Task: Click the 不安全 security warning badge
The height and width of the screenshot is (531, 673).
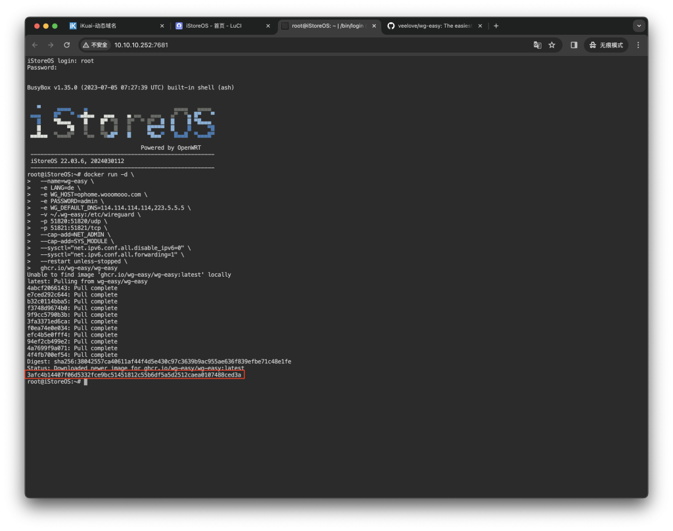Action: pos(95,45)
